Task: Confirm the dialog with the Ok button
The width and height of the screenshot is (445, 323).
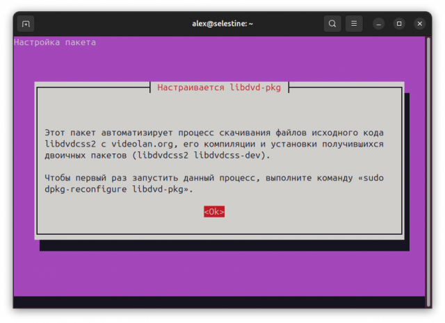Action: (x=214, y=212)
